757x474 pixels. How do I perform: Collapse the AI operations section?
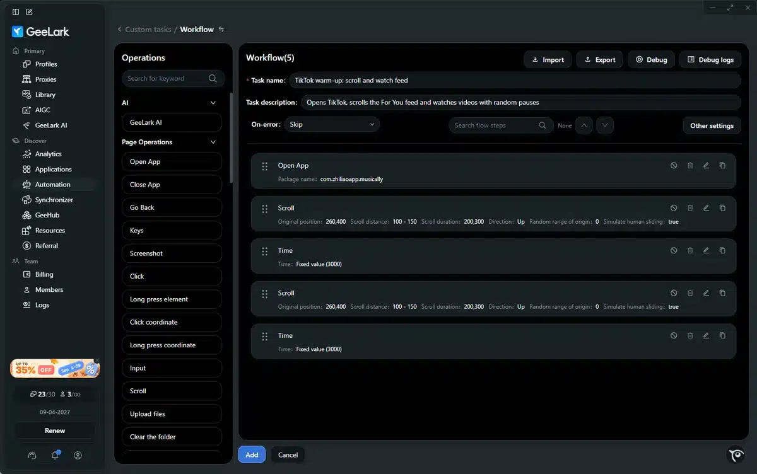pyautogui.click(x=213, y=103)
